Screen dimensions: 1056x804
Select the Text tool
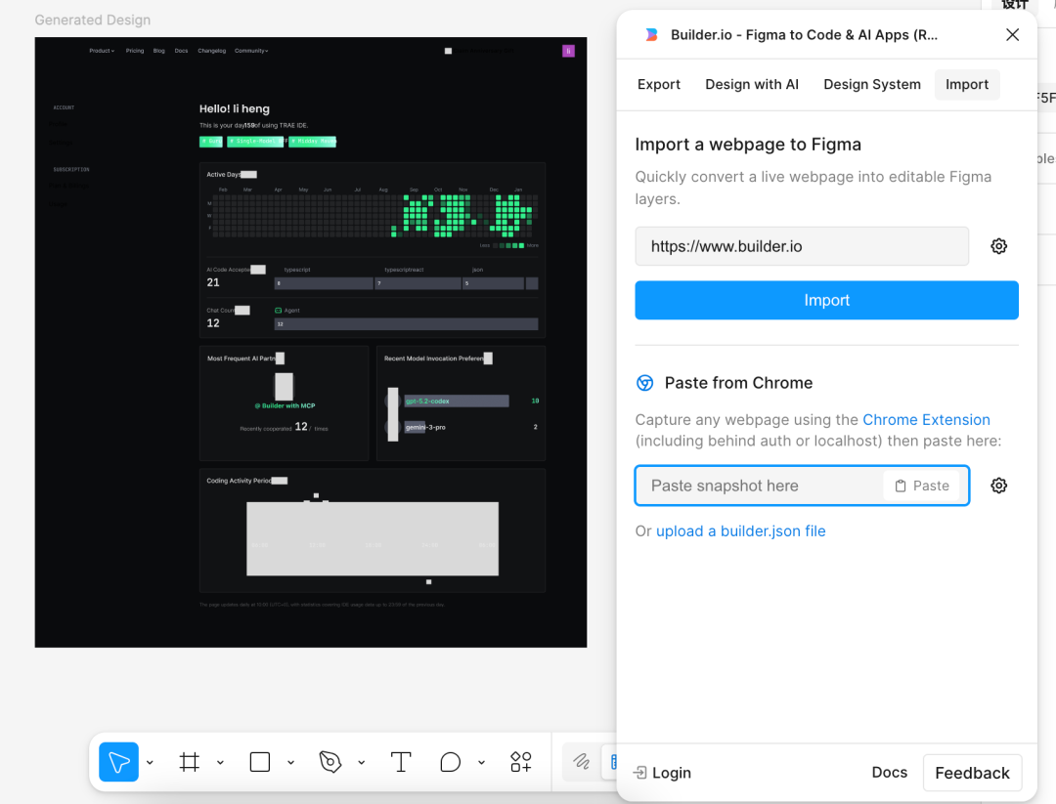click(401, 761)
